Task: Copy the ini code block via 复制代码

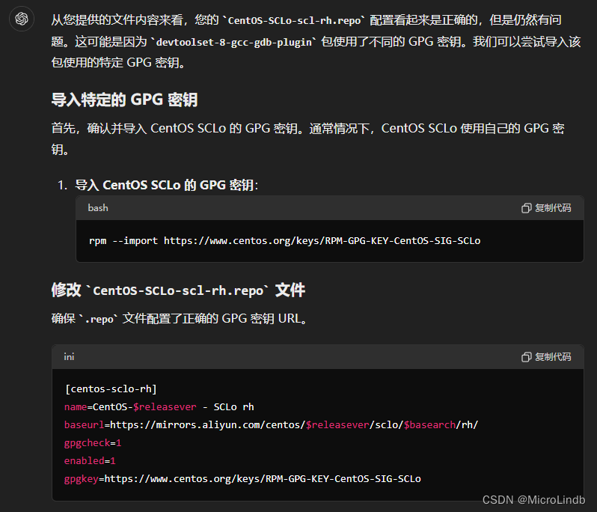Action: pyautogui.click(x=546, y=357)
